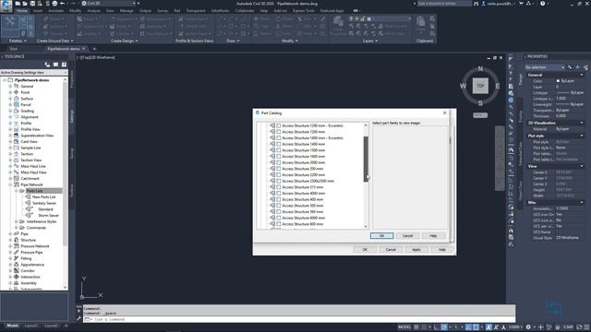Click the Quick Select icon in Properties panel
The width and height of the screenshot is (591, 332).
point(585,67)
